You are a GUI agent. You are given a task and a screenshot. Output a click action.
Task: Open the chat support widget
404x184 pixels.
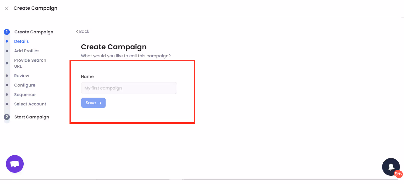14,164
